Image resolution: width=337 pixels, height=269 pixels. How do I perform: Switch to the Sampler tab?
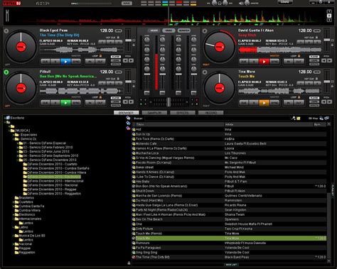point(154,113)
